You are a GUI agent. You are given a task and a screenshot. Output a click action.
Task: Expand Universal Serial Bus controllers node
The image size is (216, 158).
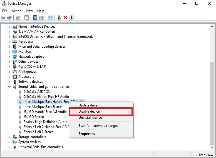click(x=9, y=147)
